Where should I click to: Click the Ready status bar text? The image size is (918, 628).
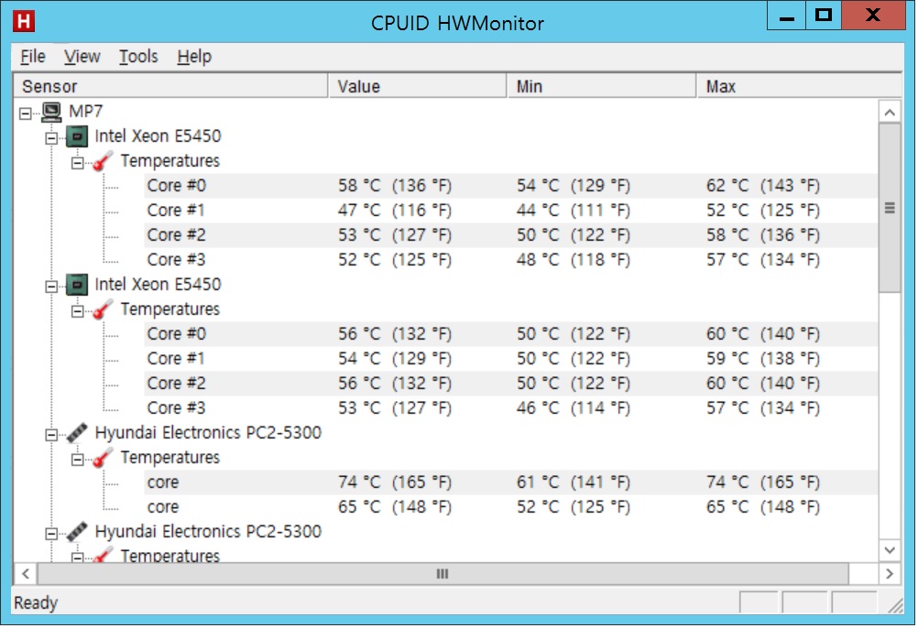(x=36, y=603)
